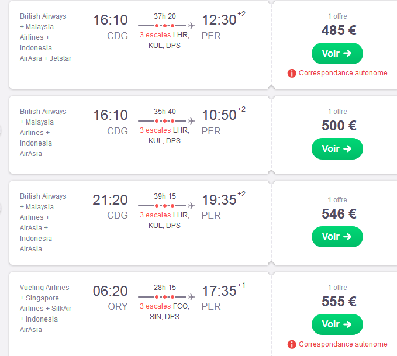Click warning icon beside first Correspondance autonome
Screen dimensions: 397x356
point(292,73)
